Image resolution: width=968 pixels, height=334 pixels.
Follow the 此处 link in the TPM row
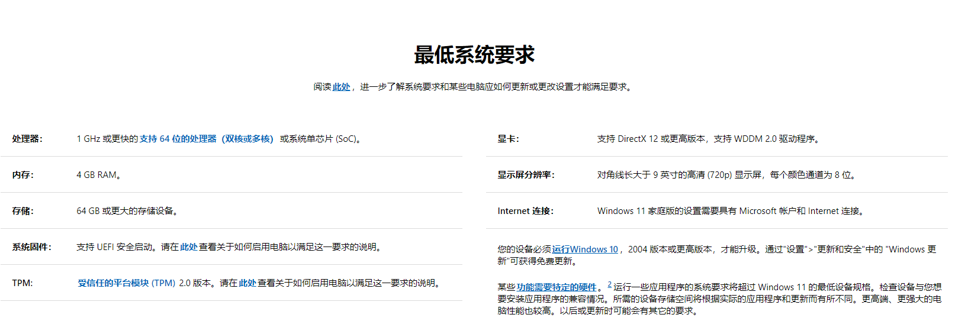[x=247, y=283]
